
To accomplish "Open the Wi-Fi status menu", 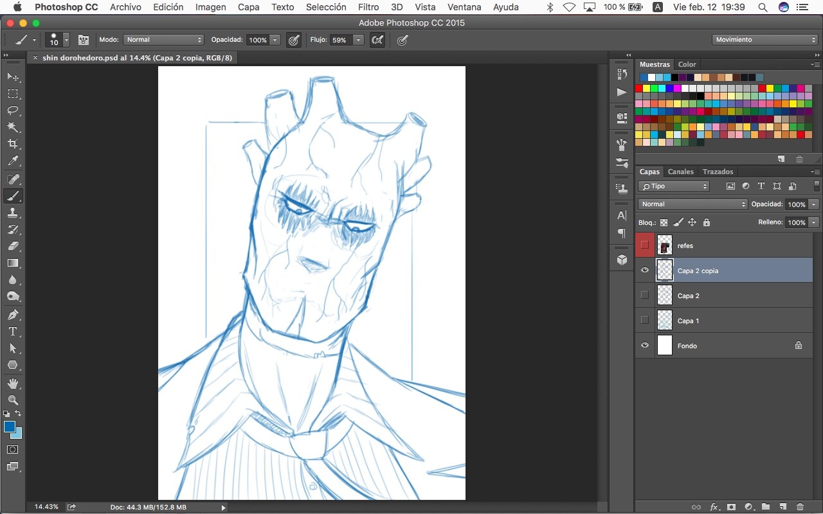I will pyautogui.click(x=569, y=7).
